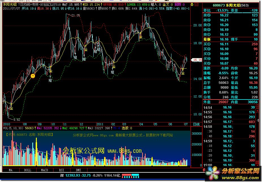Open the 日线 period selector

pos(196,124)
